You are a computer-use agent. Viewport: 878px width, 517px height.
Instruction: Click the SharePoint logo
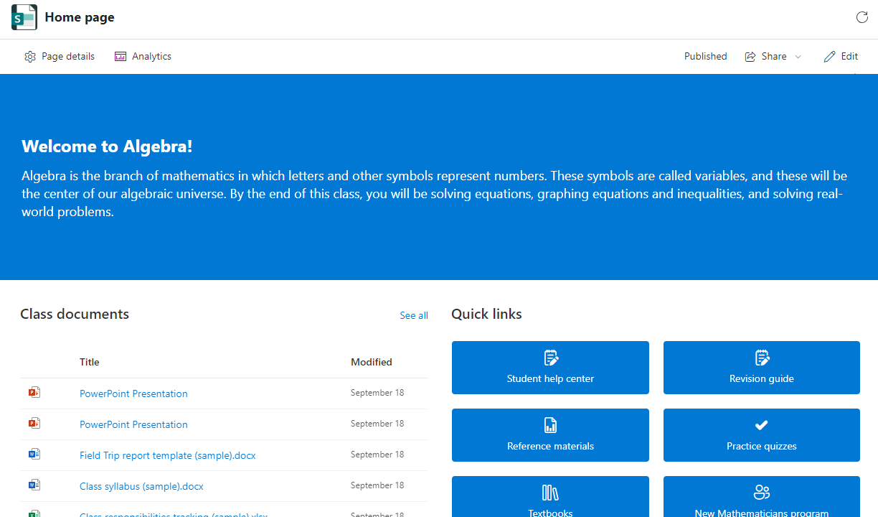[24, 17]
